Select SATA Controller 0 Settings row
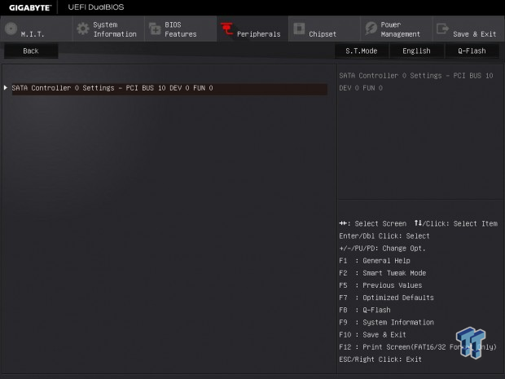The image size is (505, 379). click(169, 88)
